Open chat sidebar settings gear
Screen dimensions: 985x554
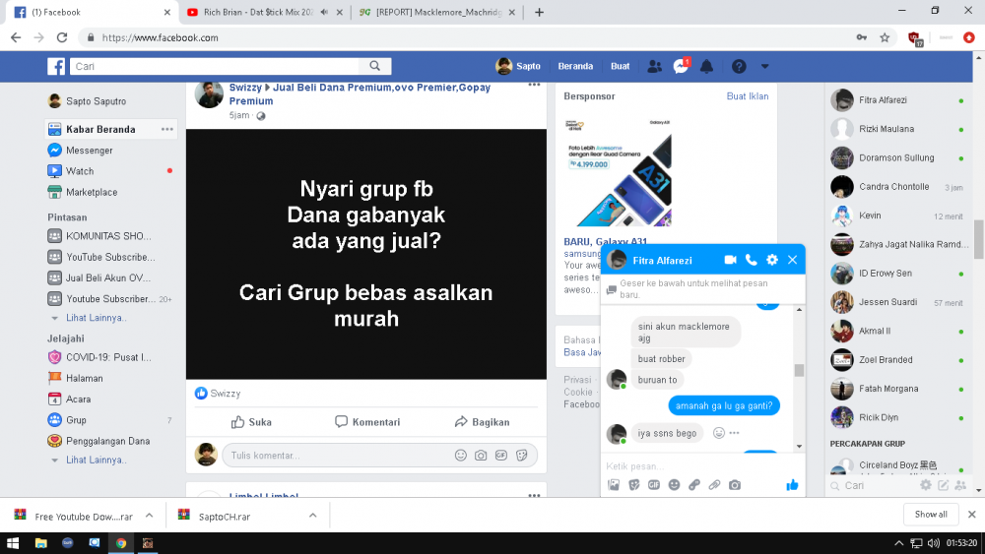[x=925, y=485]
